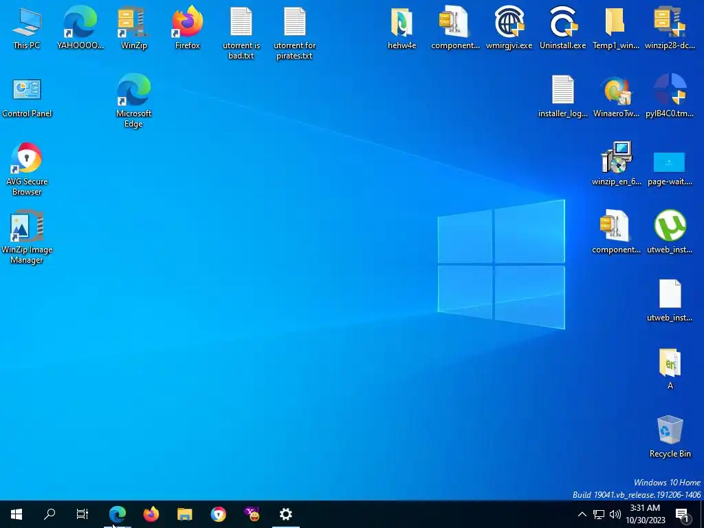Open the clock showing 3:31 AM

coord(646,514)
